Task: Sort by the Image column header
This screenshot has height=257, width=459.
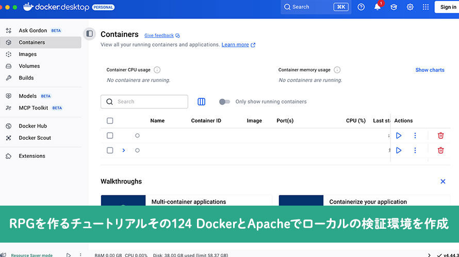Action: click(254, 121)
